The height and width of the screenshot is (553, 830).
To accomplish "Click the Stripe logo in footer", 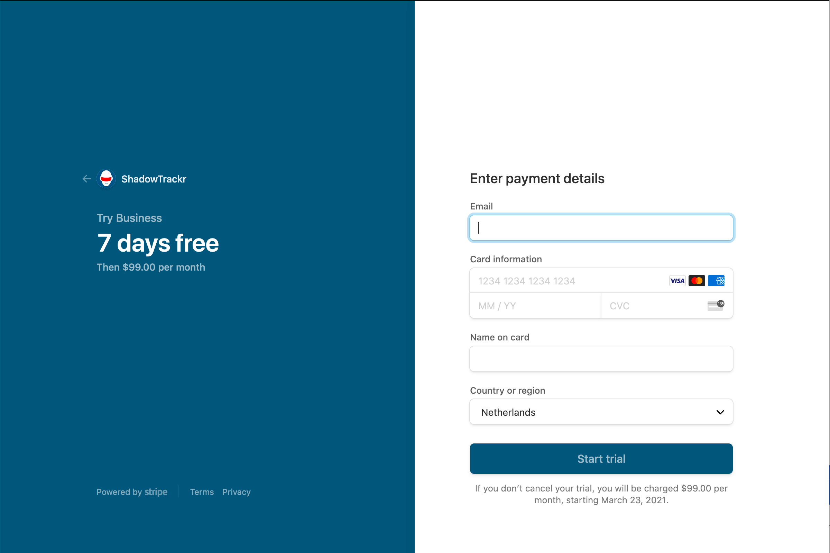I will tap(156, 492).
